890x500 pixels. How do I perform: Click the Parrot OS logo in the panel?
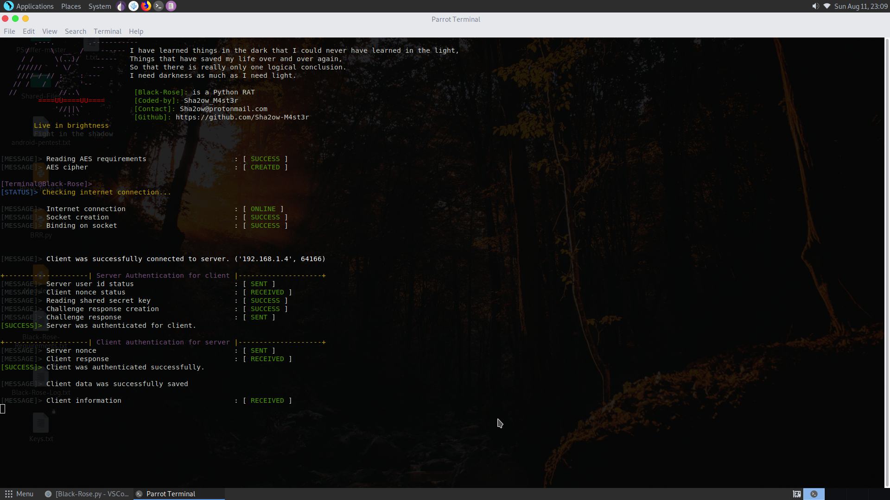(8, 6)
